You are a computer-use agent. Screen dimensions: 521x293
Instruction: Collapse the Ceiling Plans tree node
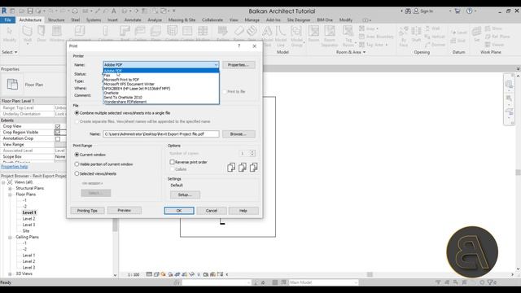[10, 237]
